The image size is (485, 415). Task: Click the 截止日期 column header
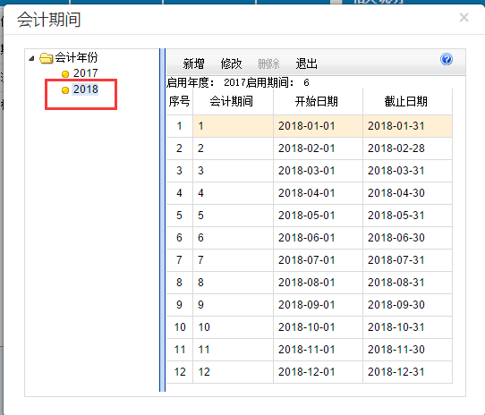406,101
